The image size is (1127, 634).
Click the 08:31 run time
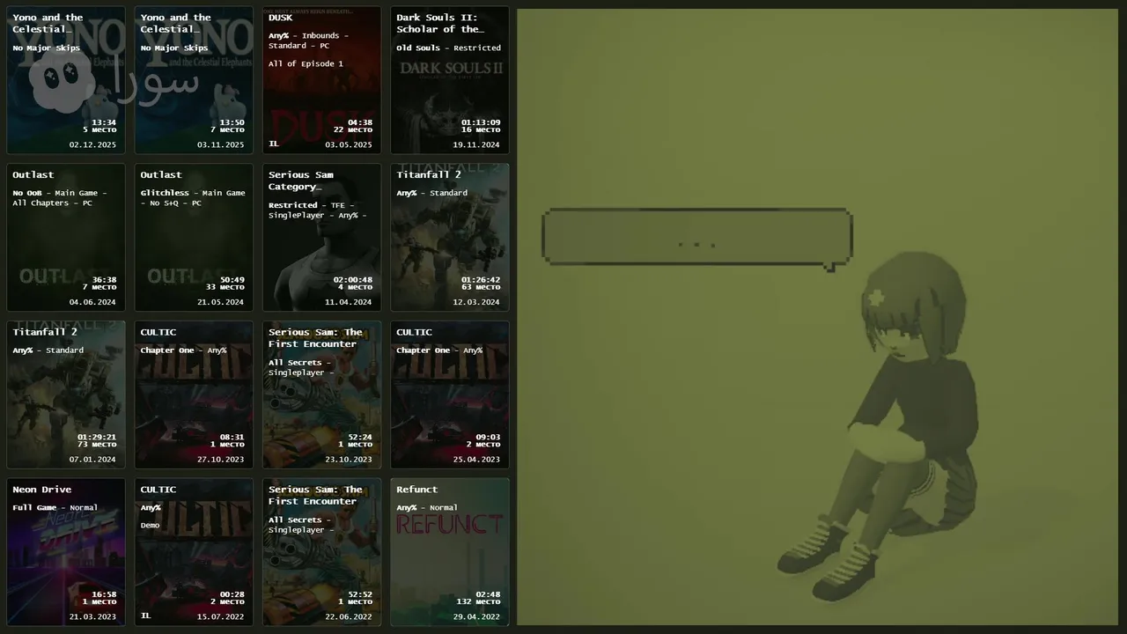(232, 437)
